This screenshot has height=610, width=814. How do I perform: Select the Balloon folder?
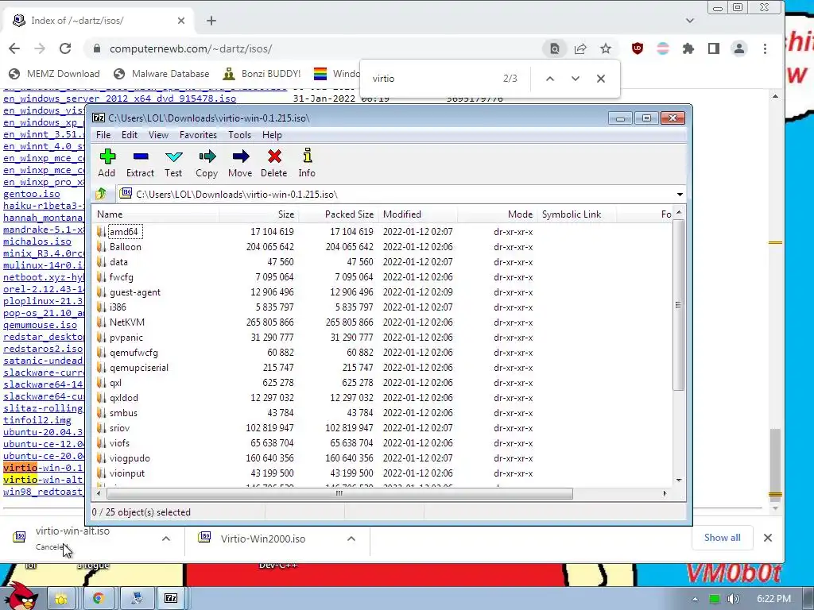(x=125, y=247)
